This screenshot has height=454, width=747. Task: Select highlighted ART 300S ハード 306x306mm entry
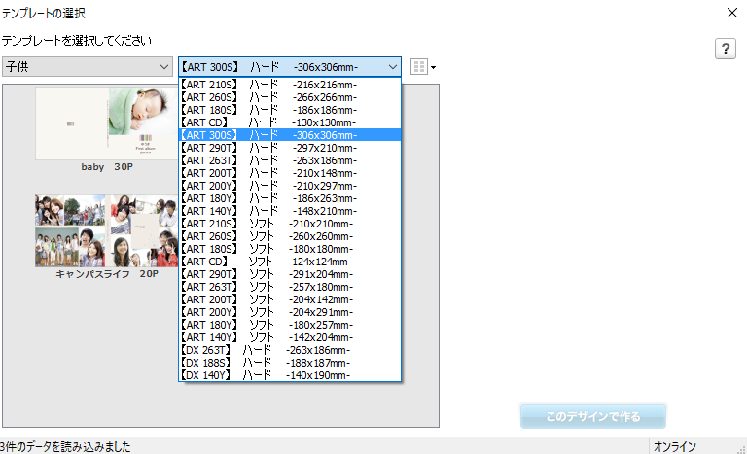290,135
